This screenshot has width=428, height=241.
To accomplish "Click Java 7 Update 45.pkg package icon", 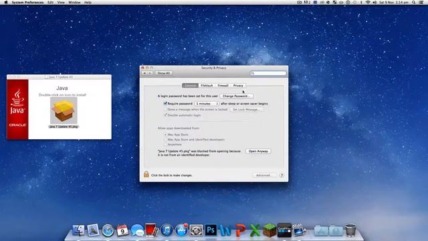I will (x=64, y=110).
